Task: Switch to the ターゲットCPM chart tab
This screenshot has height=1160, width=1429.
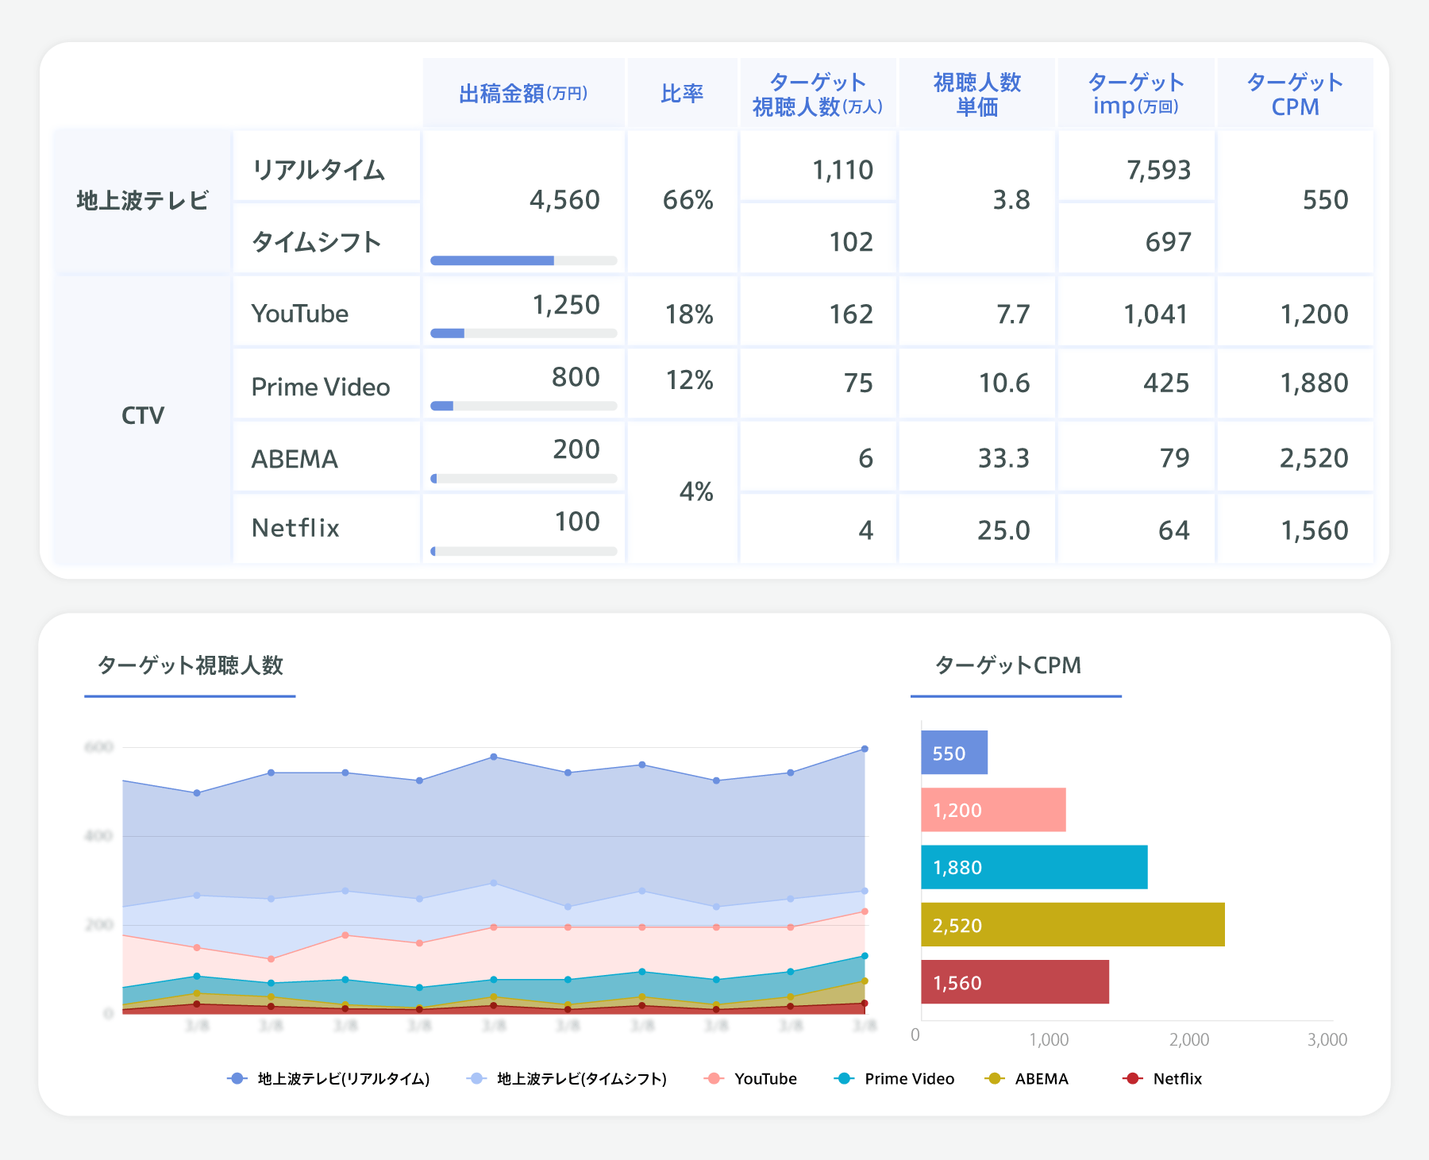Action: coord(1007,665)
